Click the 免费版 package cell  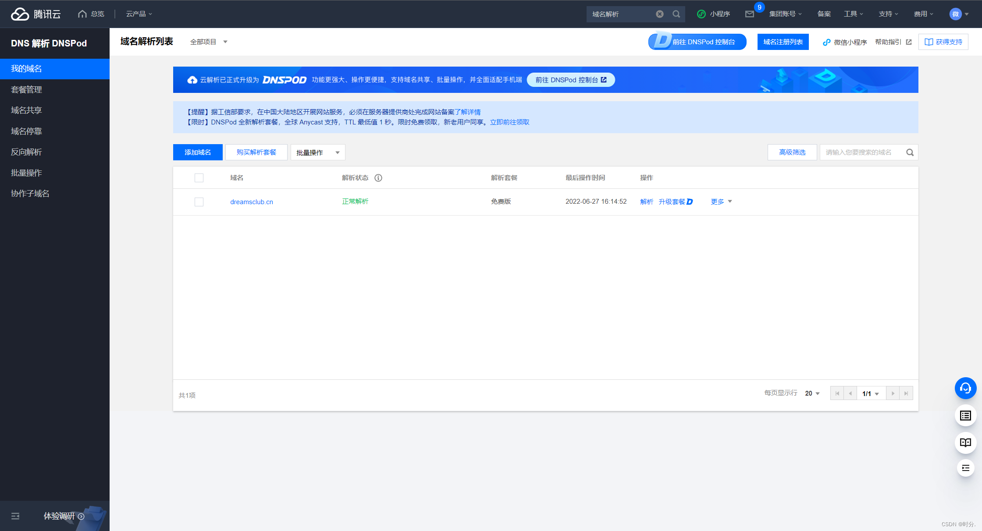pyautogui.click(x=501, y=202)
